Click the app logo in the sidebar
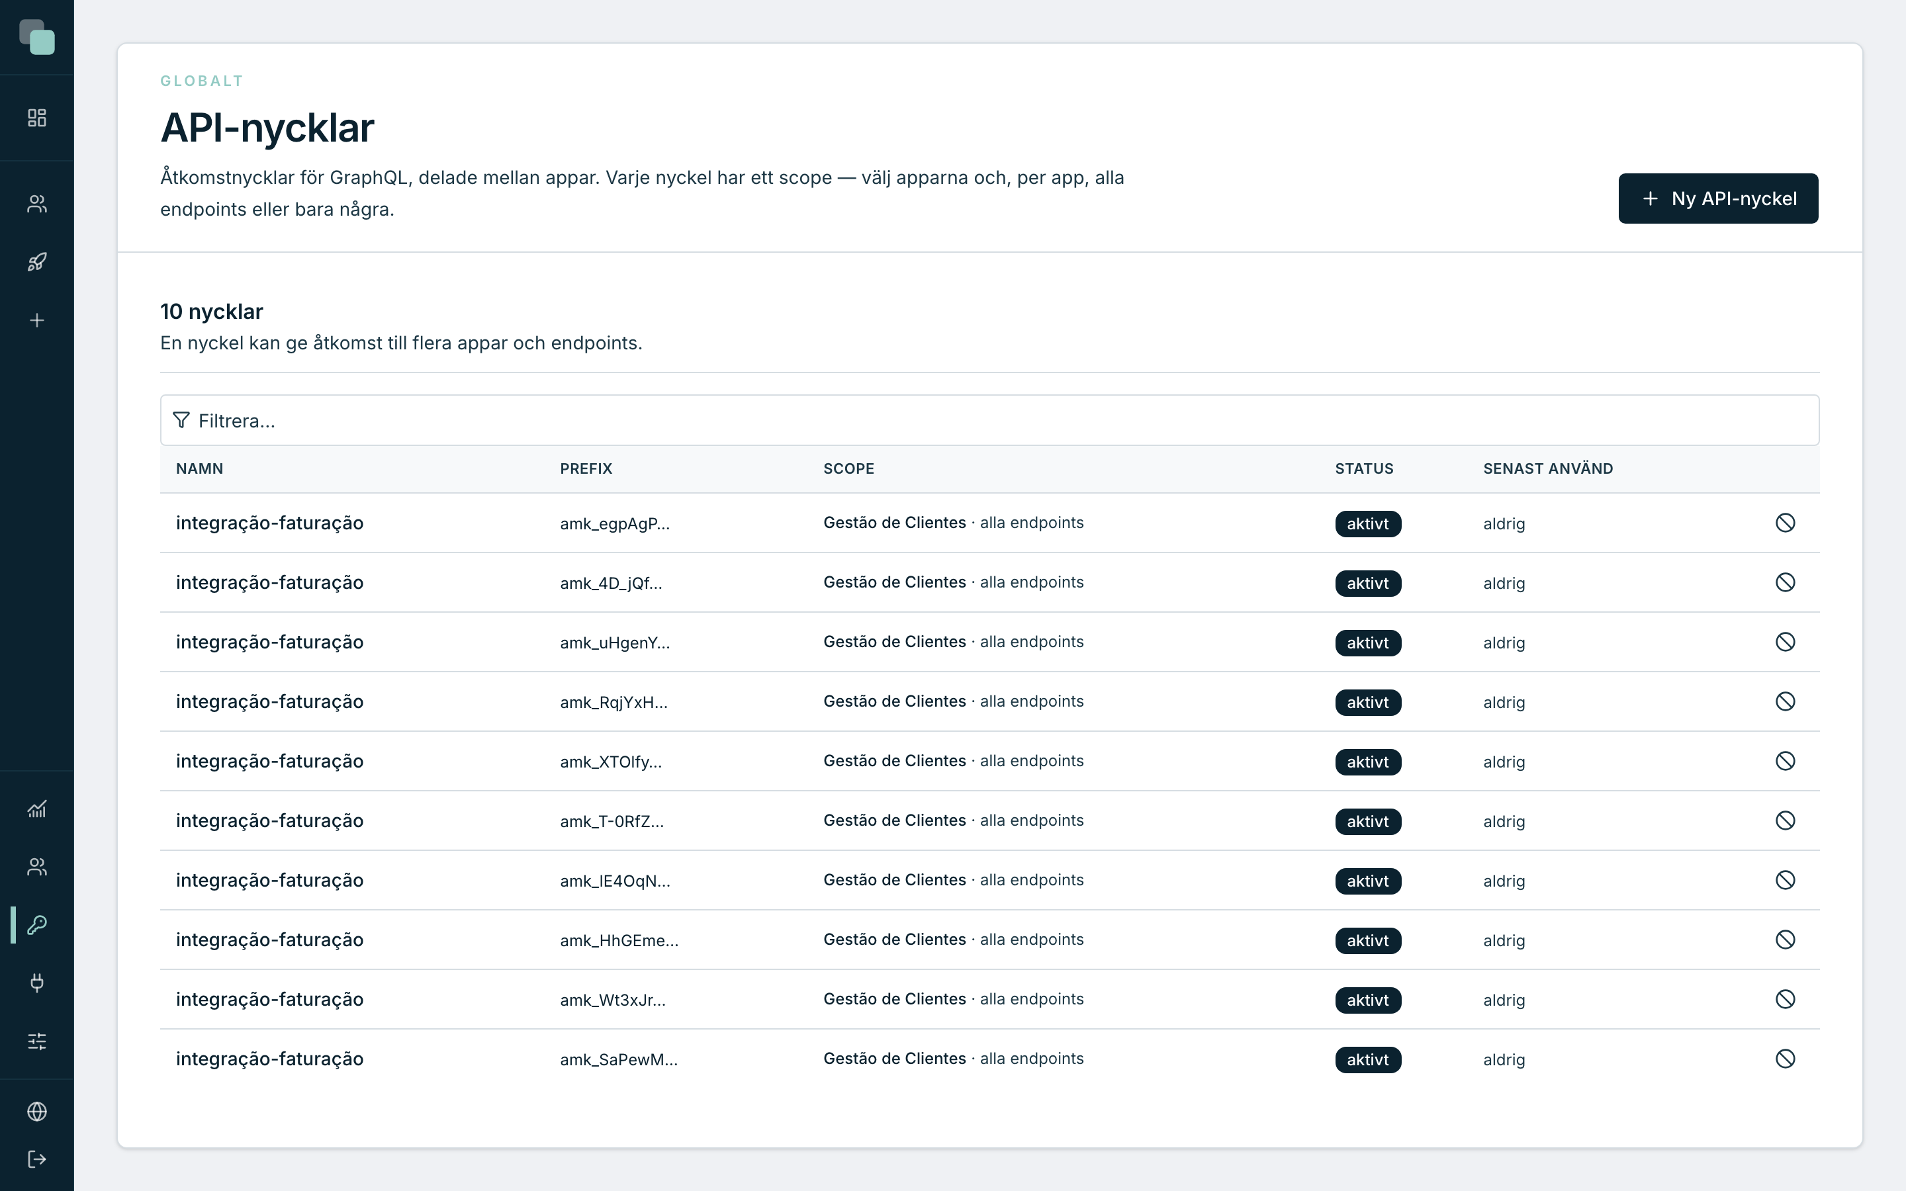Image resolution: width=1906 pixels, height=1191 pixels. (x=37, y=37)
